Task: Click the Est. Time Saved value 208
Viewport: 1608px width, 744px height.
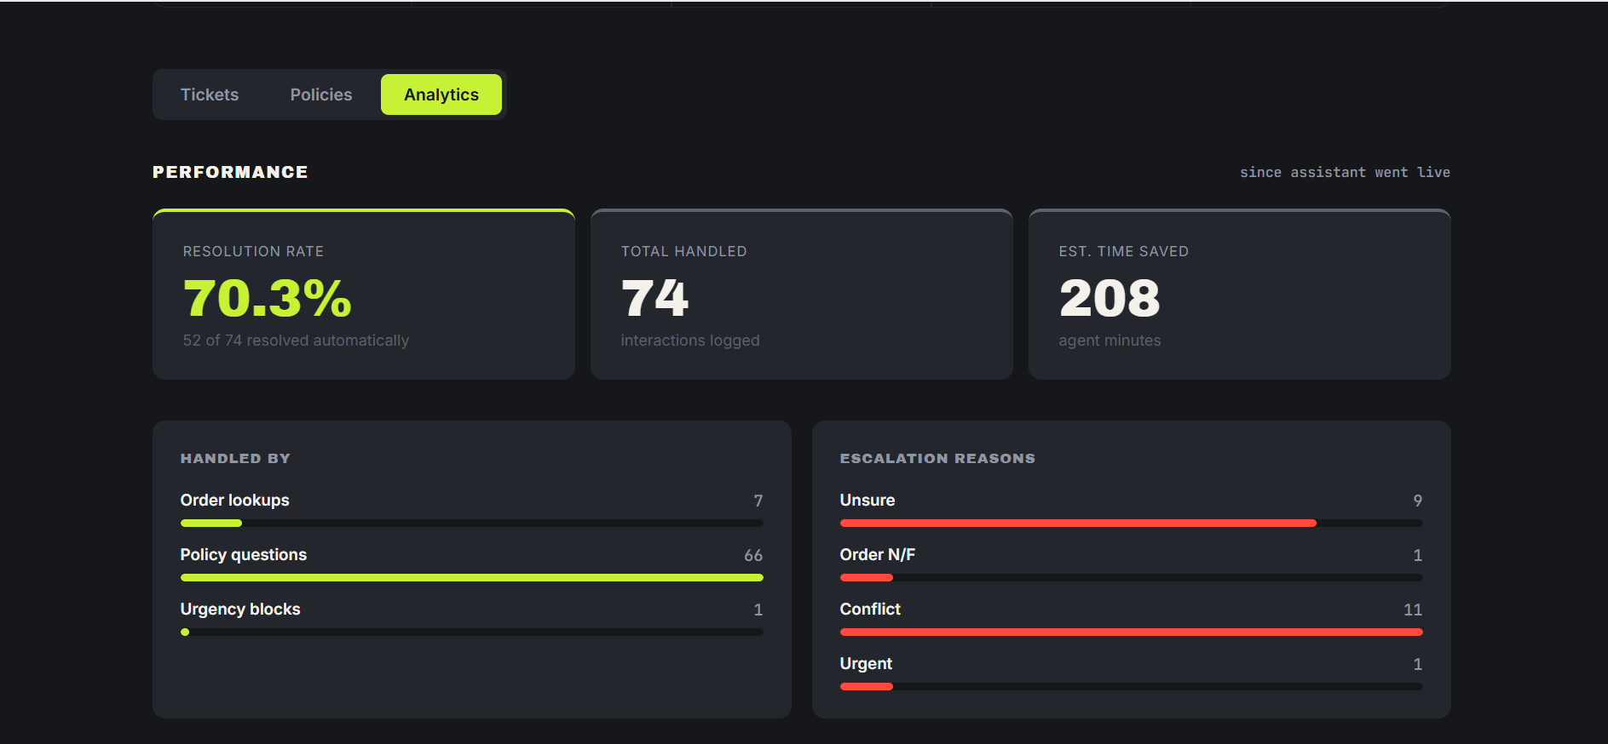Action: point(1109,298)
